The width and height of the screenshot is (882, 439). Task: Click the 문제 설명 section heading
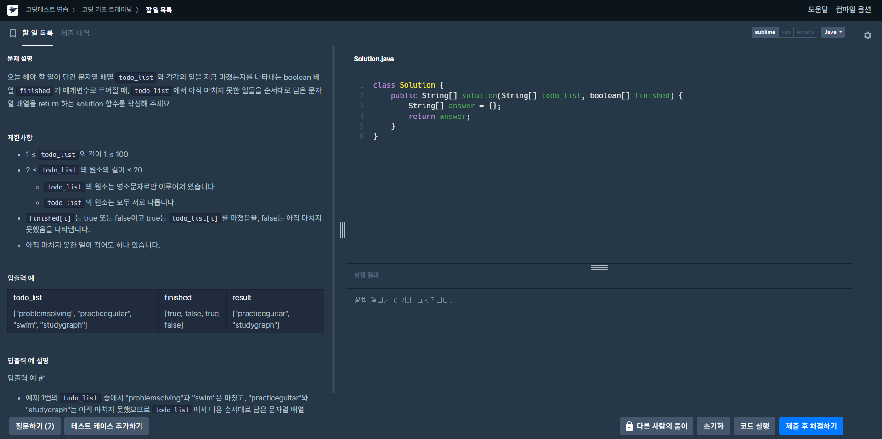click(x=20, y=59)
